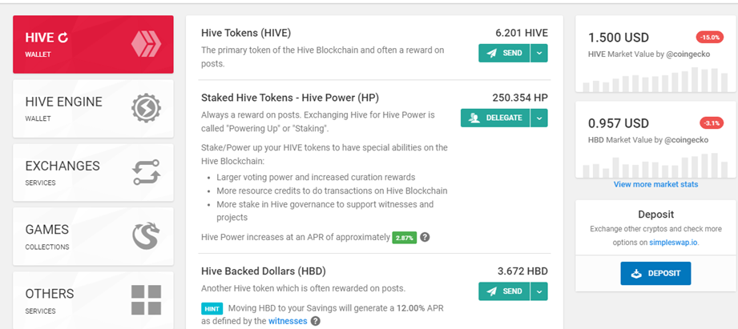Click the Hive Engine gear icon
The width and height of the screenshot is (738, 329).
[146, 108]
